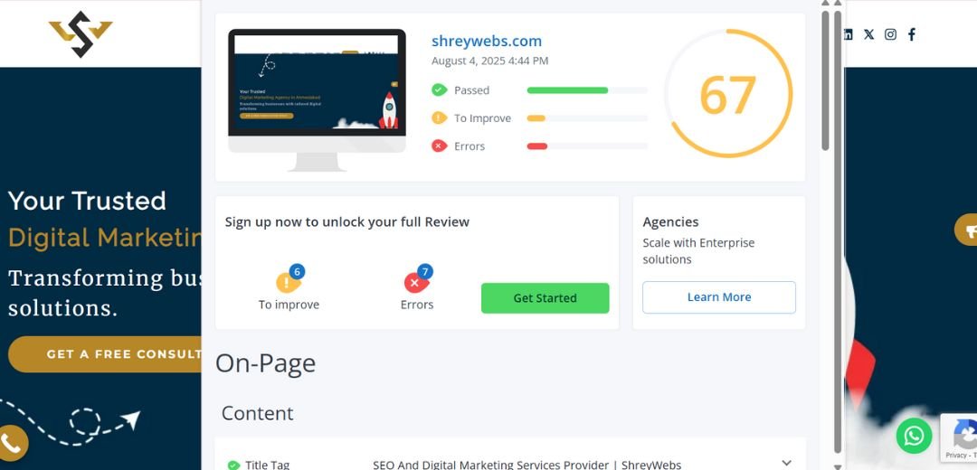Open the LinkedIn social icon

click(x=848, y=34)
